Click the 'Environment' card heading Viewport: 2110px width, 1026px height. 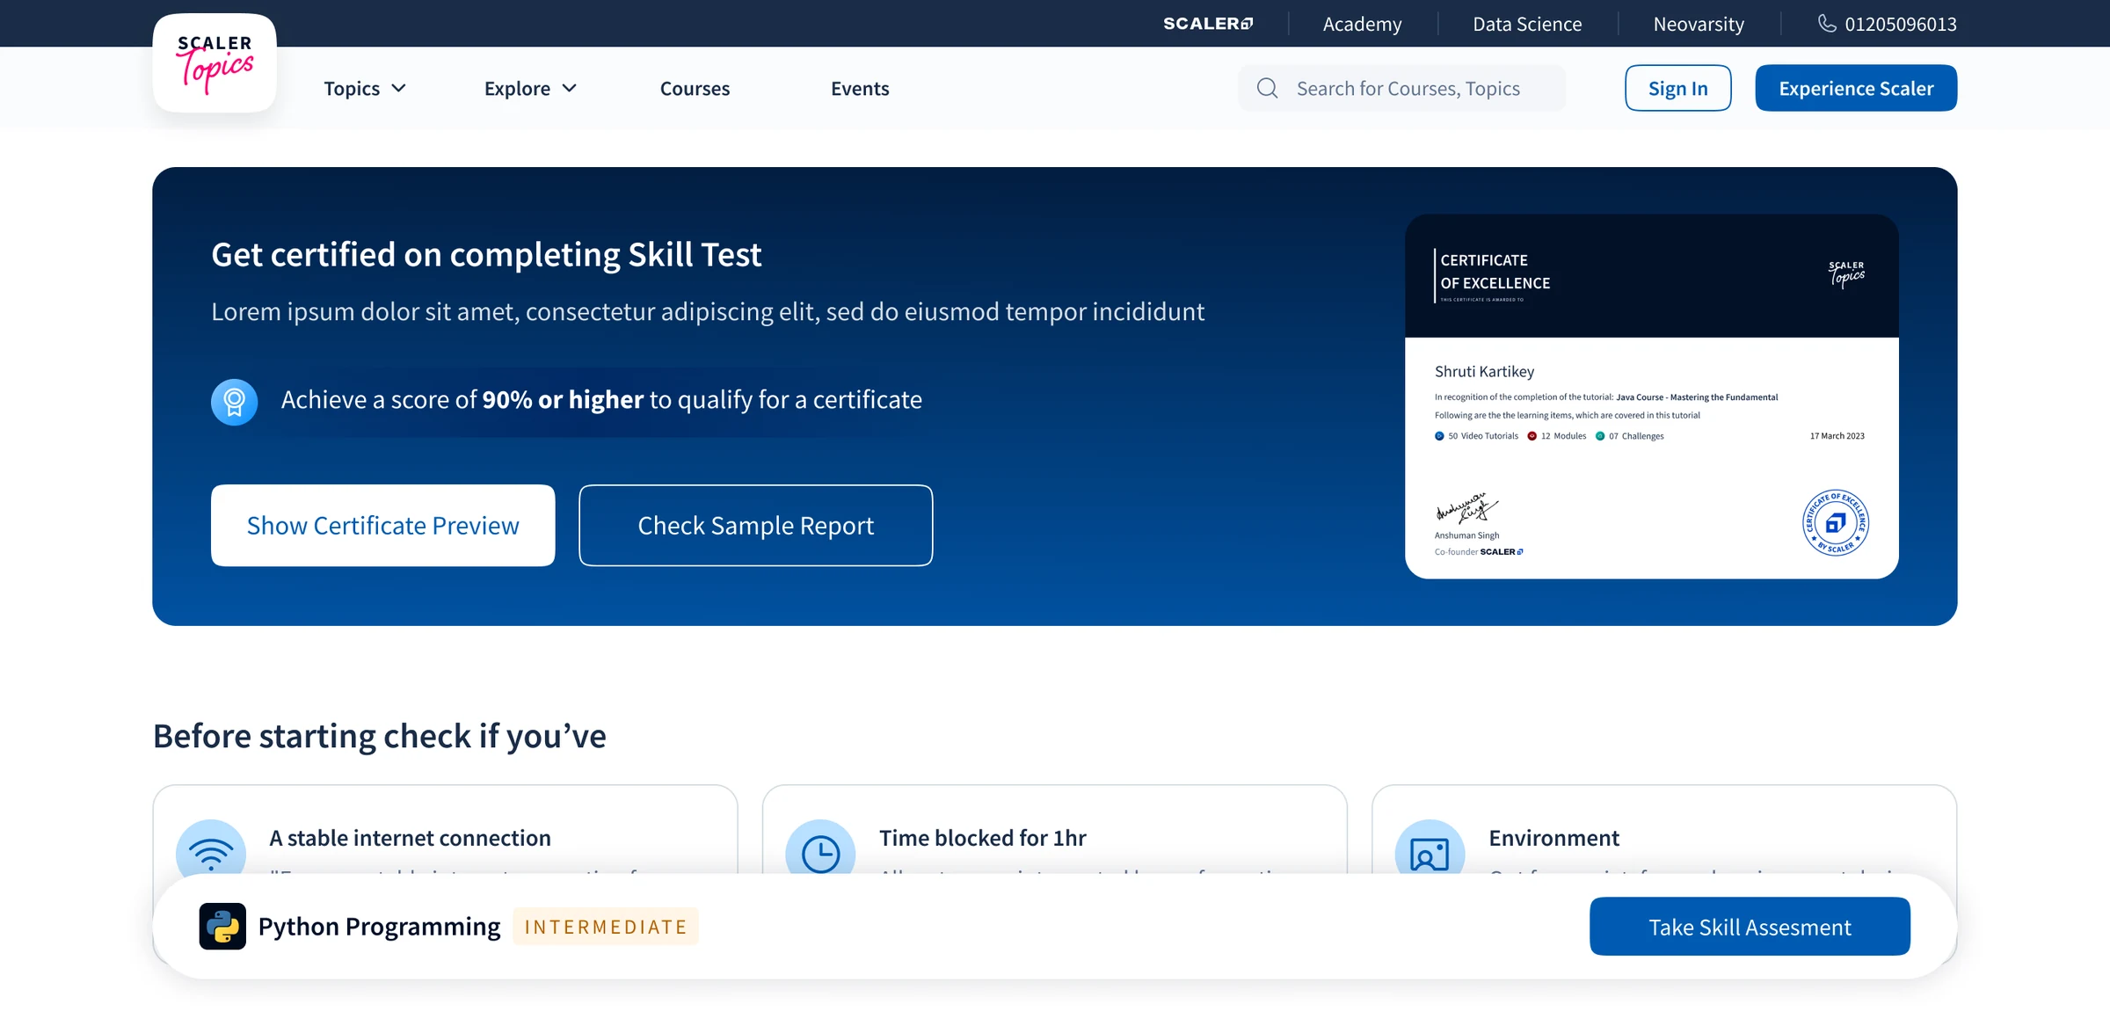[1553, 838]
